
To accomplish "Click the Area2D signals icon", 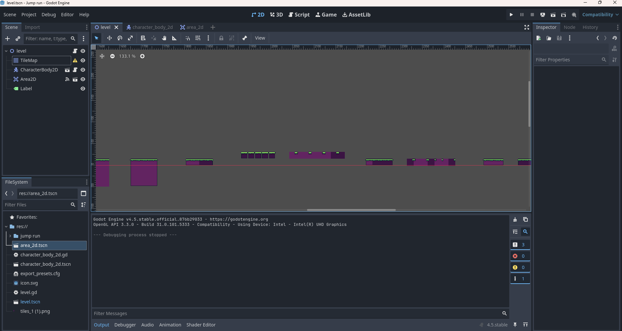I will pos(67,79).
